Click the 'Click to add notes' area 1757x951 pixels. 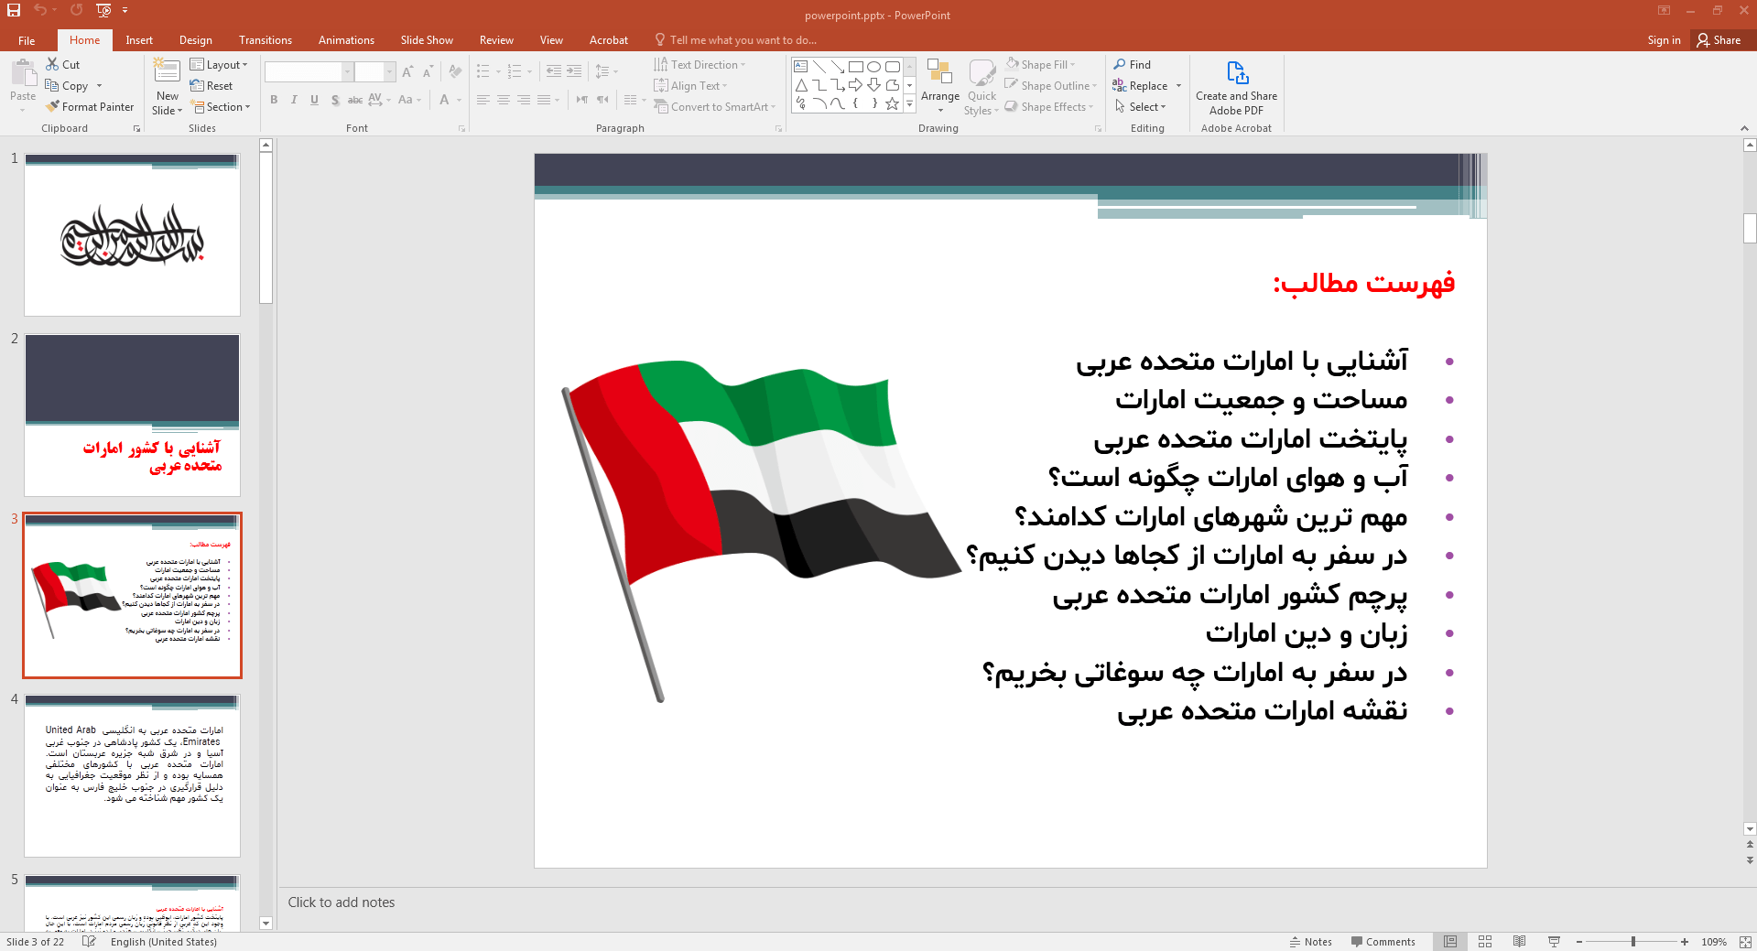coord(342,902)
